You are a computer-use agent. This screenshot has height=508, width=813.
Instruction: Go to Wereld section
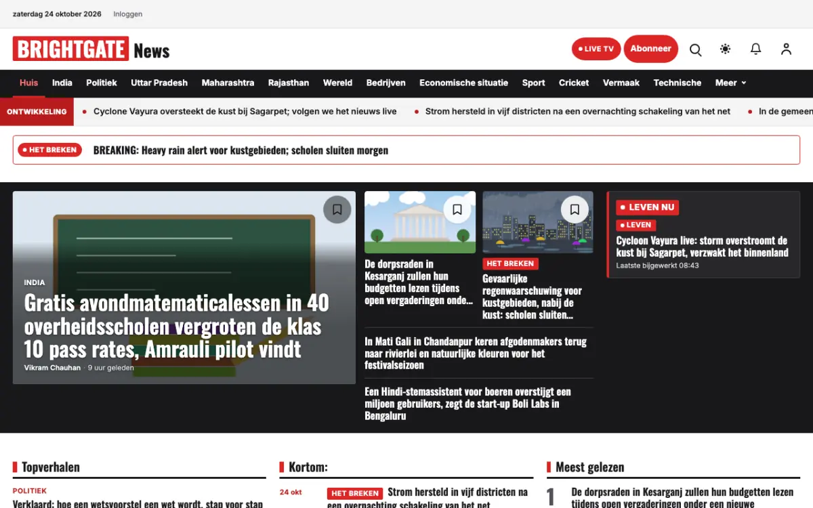click(x=337, y=83)
